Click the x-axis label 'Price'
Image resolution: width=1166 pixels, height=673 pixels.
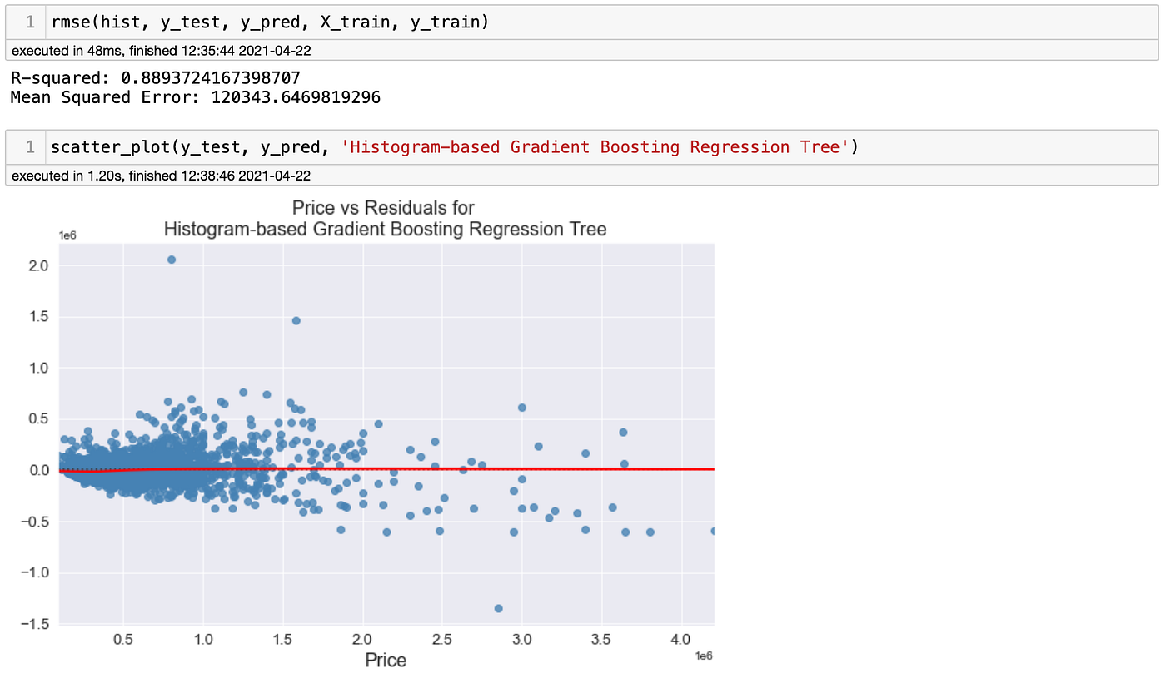click(x=384, y=660)
